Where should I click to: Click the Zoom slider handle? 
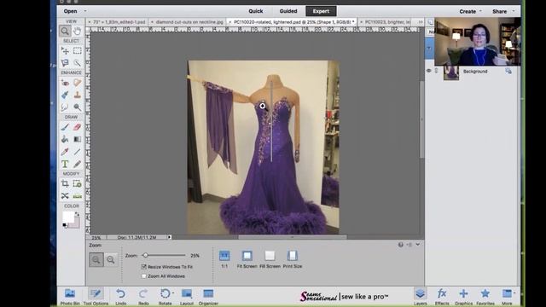point(146,256)
